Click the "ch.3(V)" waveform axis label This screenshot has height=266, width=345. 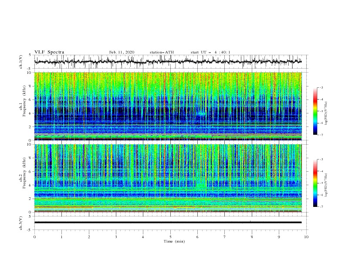[x=21, y=223]
